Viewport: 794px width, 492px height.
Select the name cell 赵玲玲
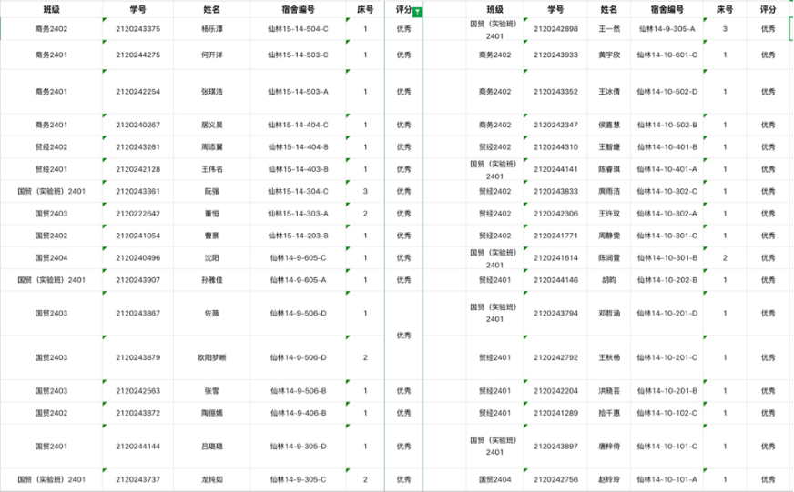coord(608,479)
